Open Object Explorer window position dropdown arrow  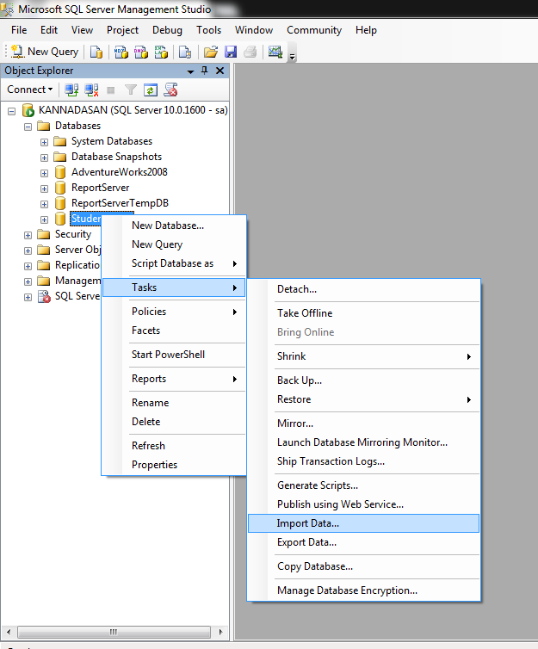190,71
